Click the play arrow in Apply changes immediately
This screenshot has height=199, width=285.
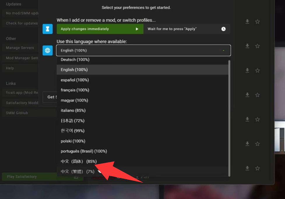click(137, 29)
